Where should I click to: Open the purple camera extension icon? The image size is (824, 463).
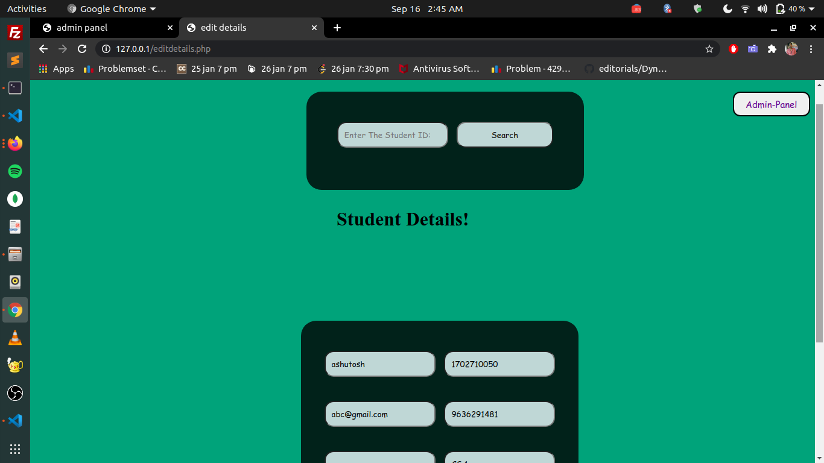click(753, 49)
